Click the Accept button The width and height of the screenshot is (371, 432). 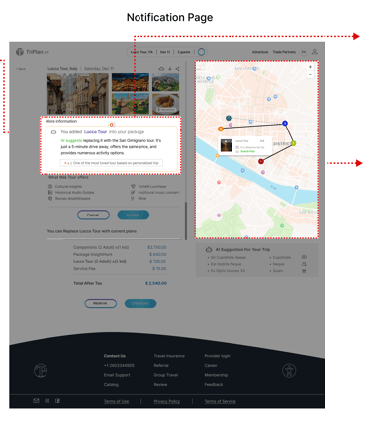click(x=134, y=215)
